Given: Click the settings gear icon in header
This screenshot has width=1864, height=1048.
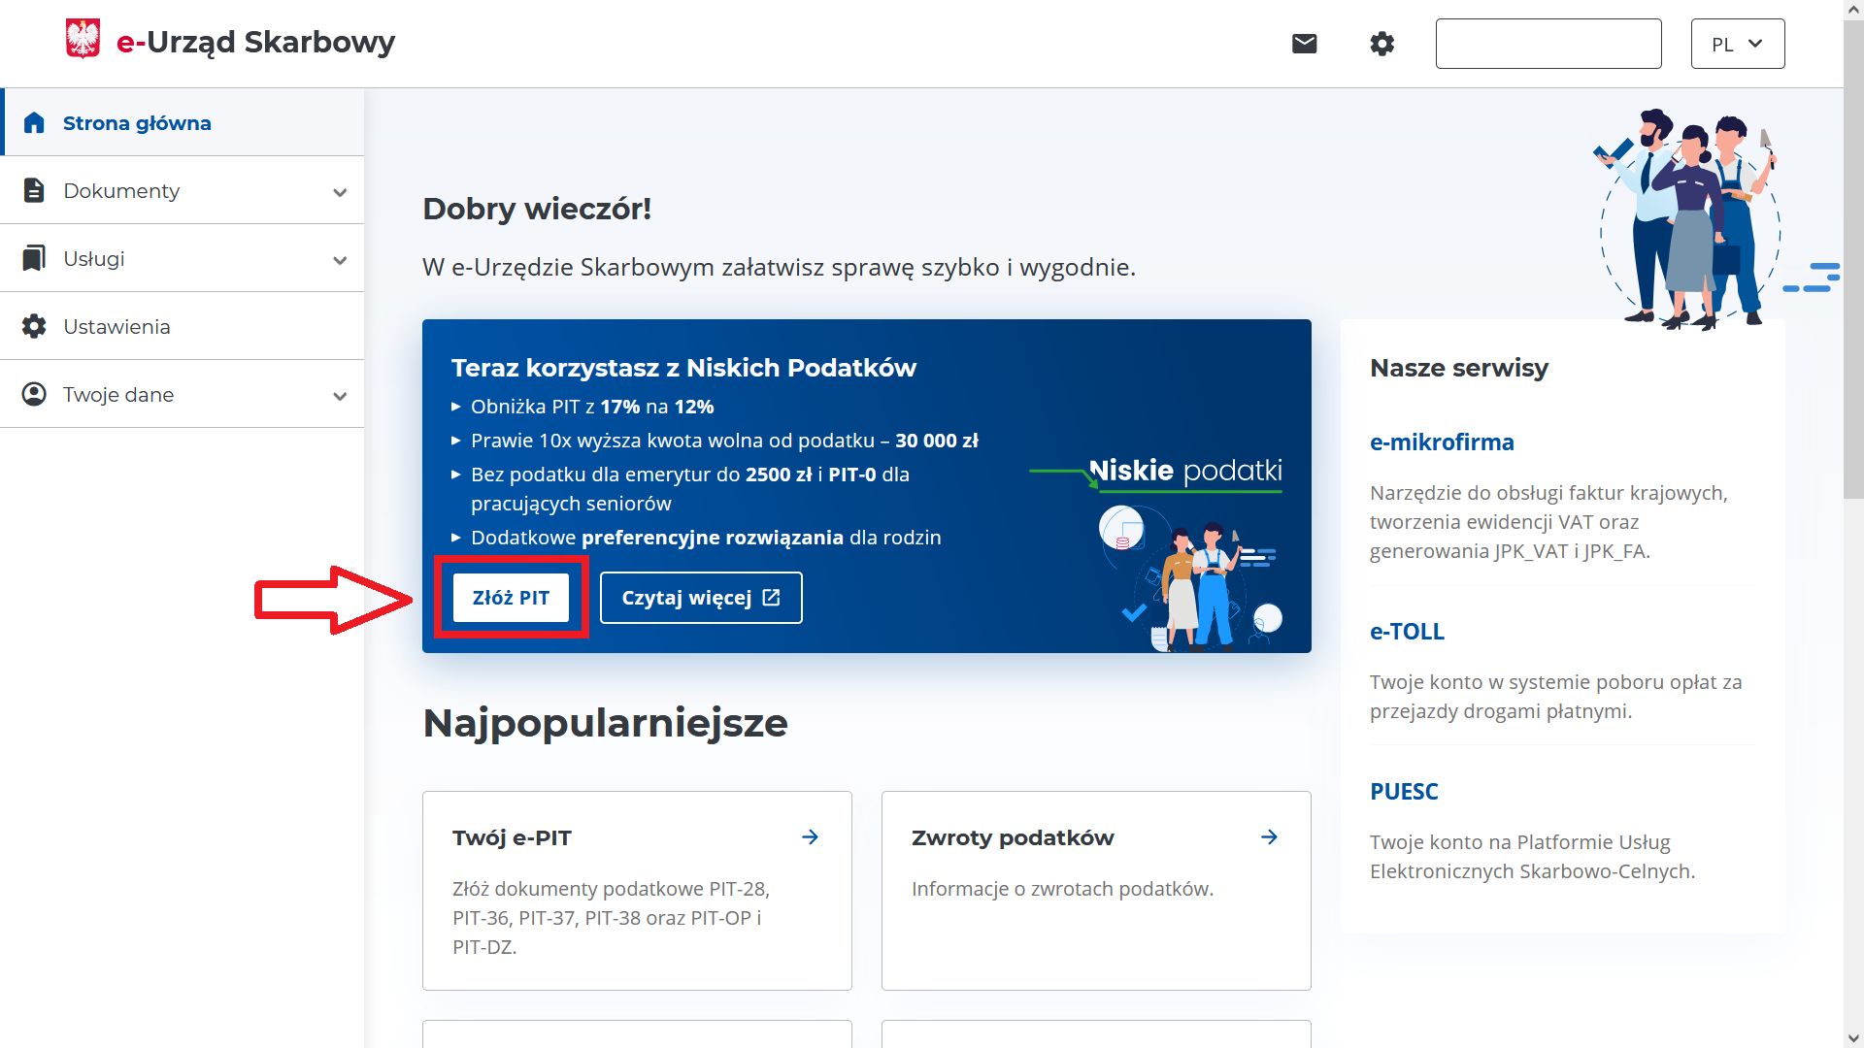Looking at the screenshot, I should tap(1381, 44).
